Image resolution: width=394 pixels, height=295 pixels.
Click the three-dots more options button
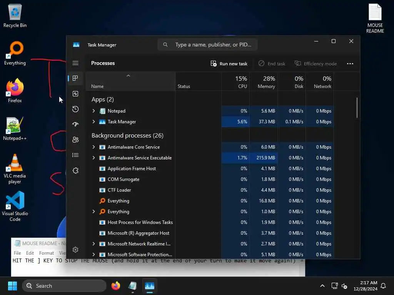point(350,64)
